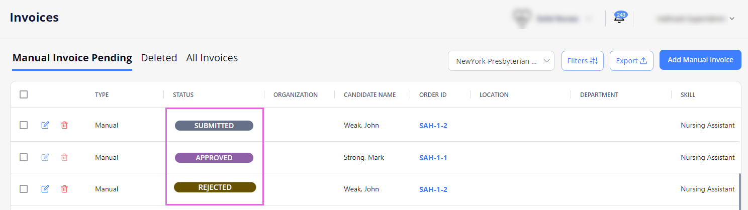Expand the NewYork-Presbyterian organization dropdown

501,61
